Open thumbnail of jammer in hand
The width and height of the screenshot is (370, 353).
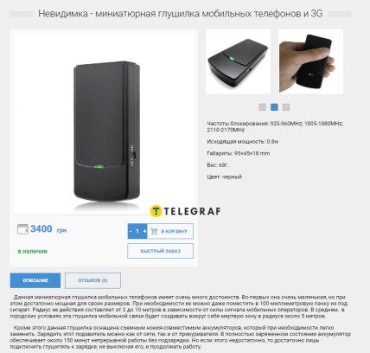310,61
